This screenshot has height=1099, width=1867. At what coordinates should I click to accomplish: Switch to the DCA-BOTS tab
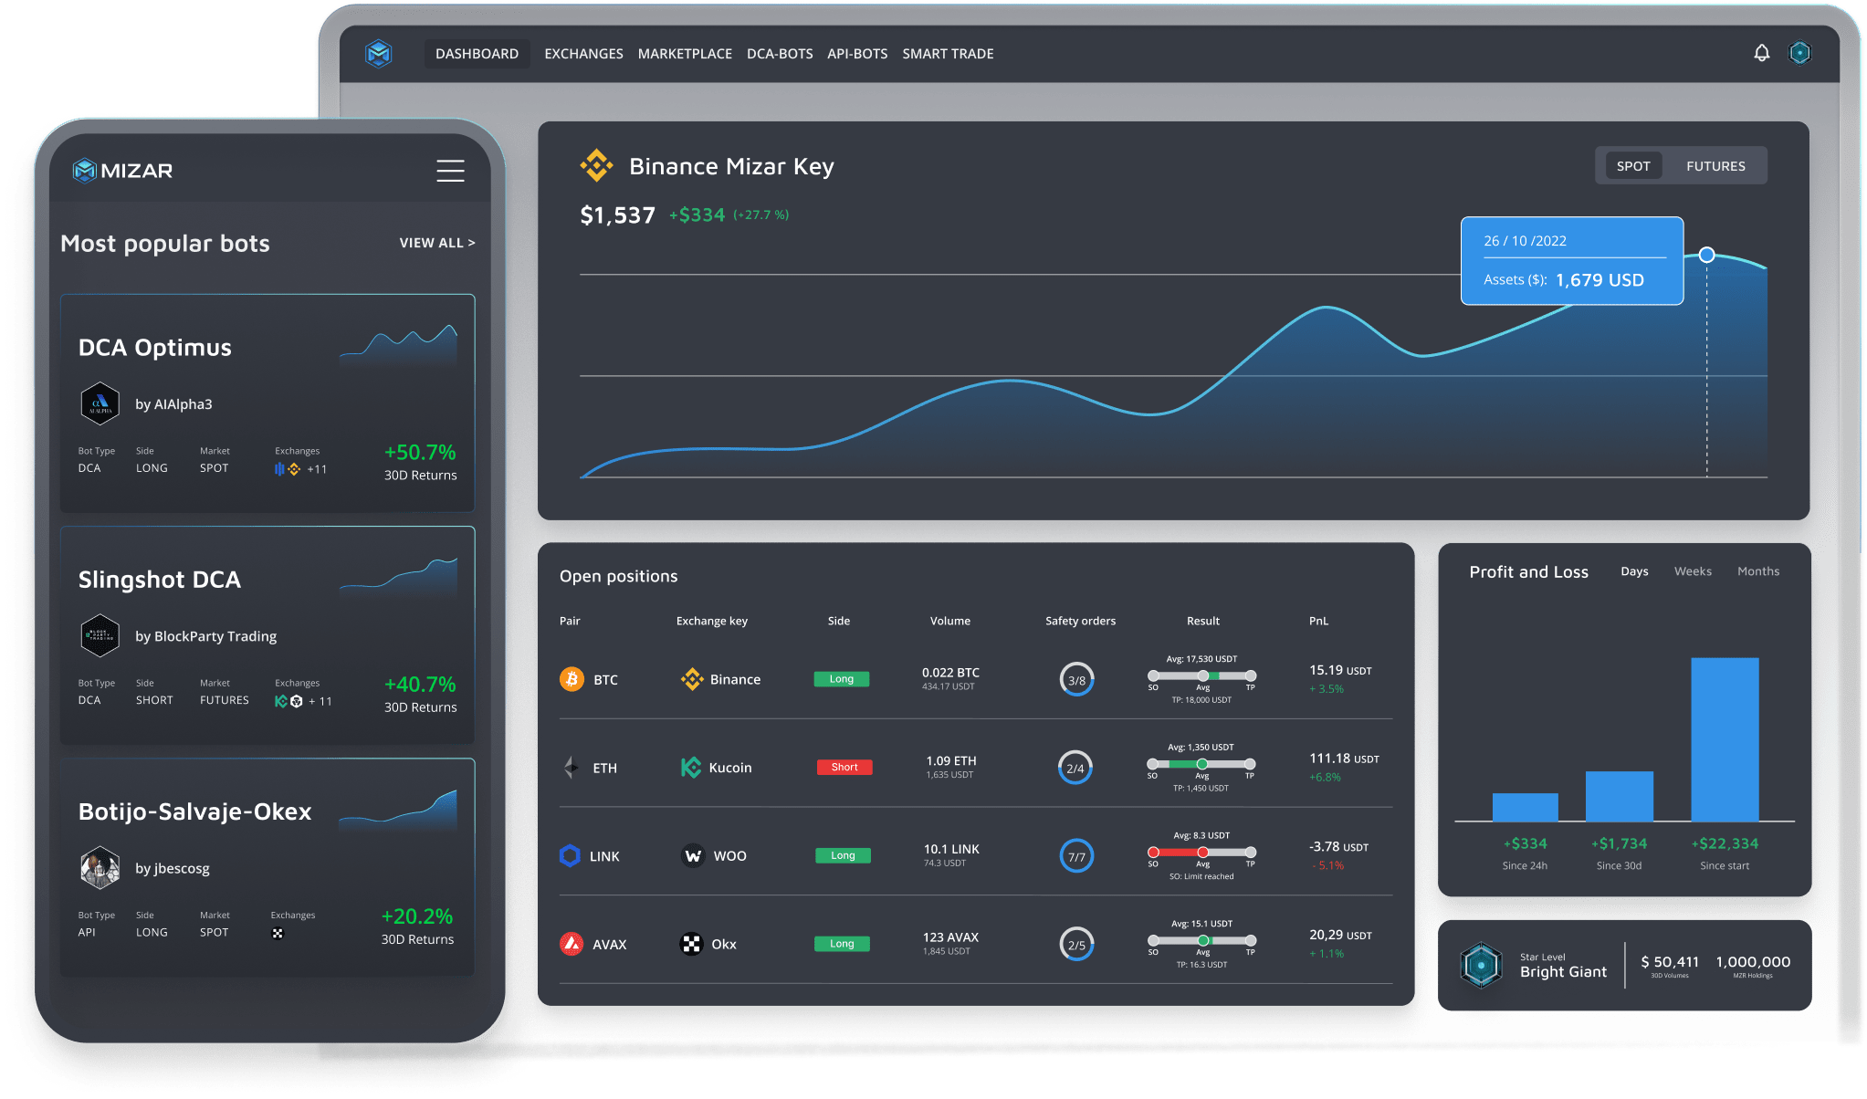[779, 53]
